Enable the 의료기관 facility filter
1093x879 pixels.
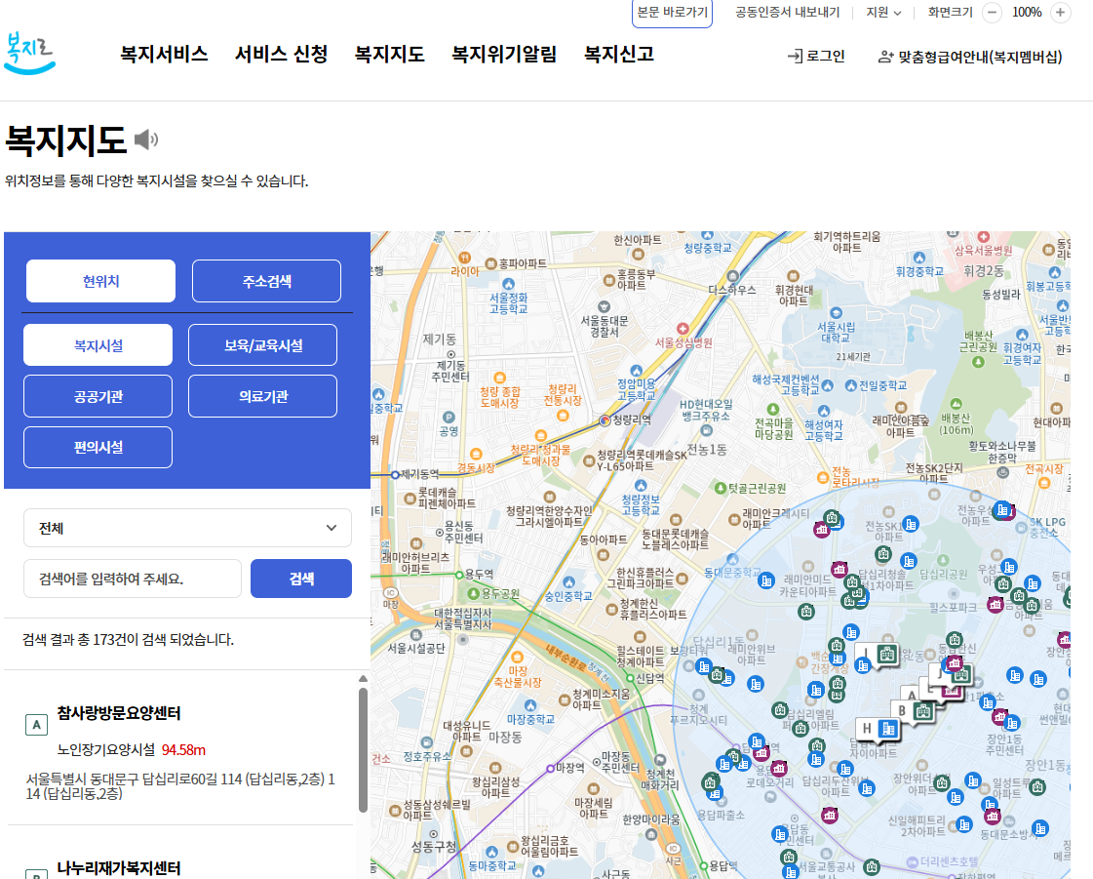click(x=262, y=395)
